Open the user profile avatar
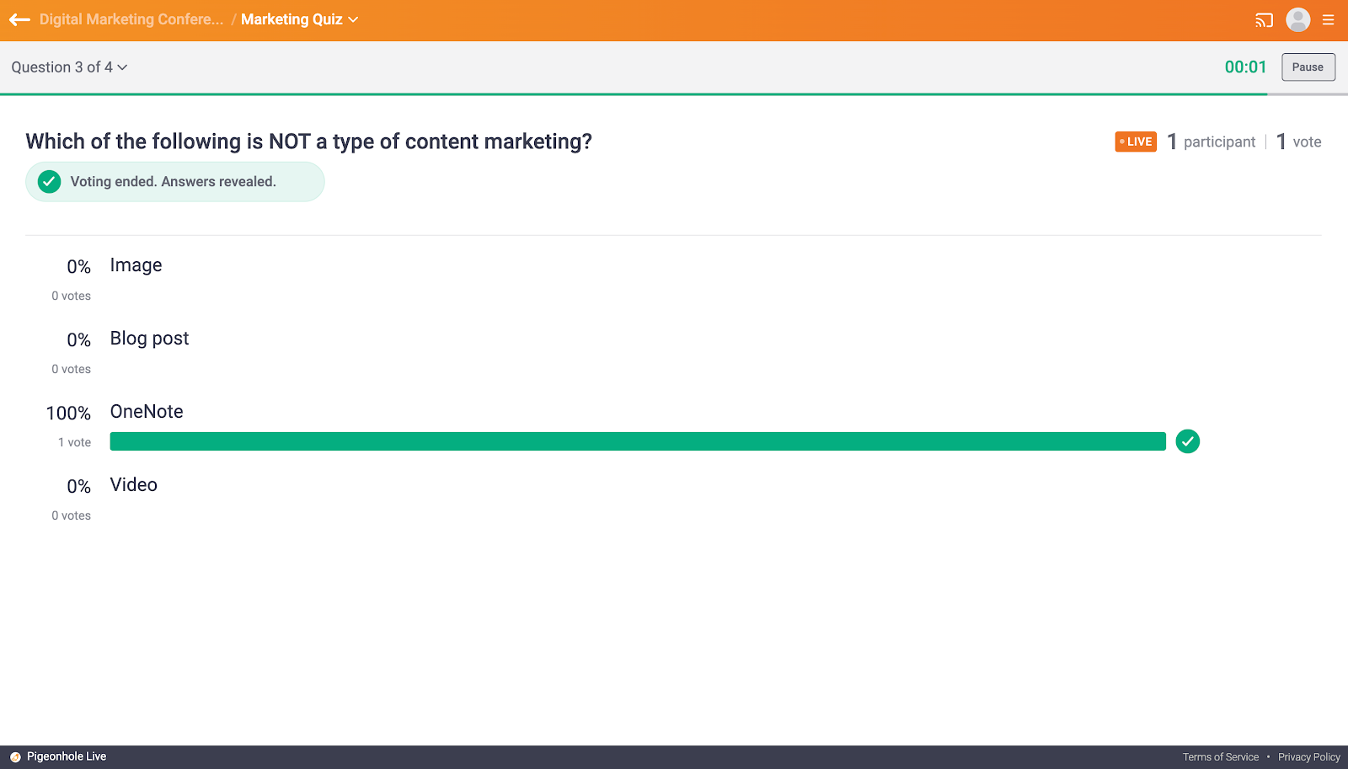 pos(1297,19)
